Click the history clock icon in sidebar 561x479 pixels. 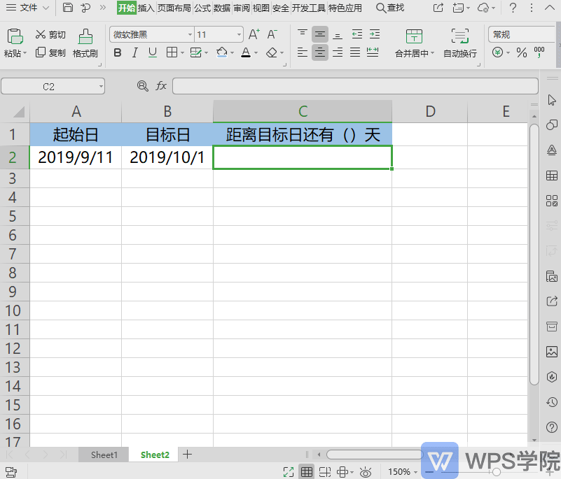(x=552, y=402)
